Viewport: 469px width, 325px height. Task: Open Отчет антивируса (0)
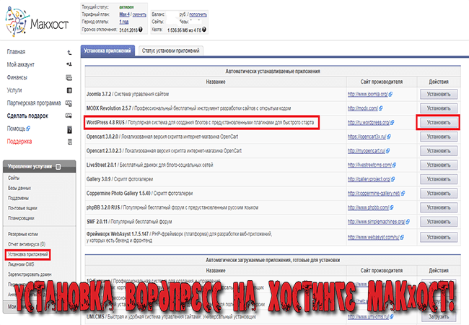pos(27,244)
